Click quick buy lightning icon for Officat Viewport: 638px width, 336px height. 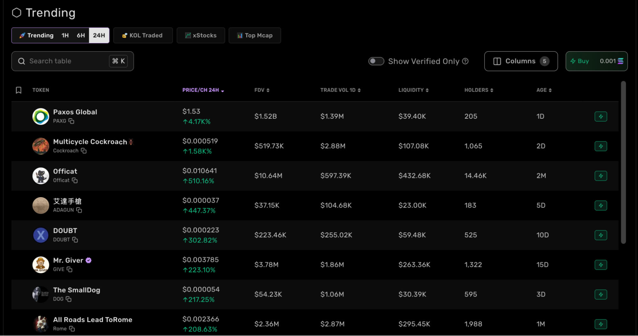pos(601,176)
